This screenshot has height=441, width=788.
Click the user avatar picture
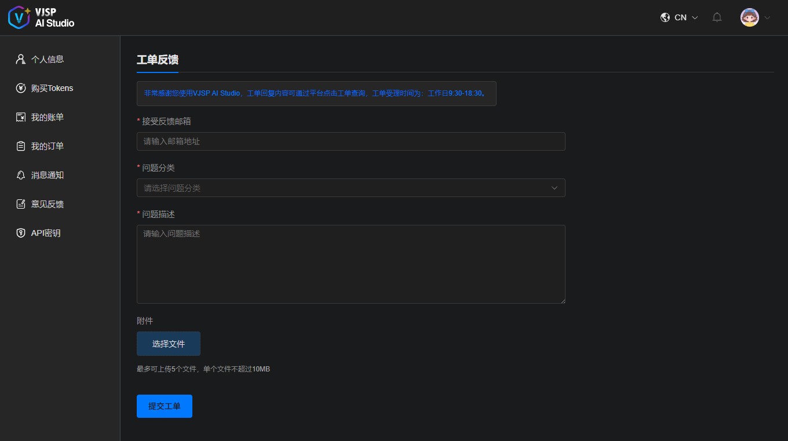[749, 17]
